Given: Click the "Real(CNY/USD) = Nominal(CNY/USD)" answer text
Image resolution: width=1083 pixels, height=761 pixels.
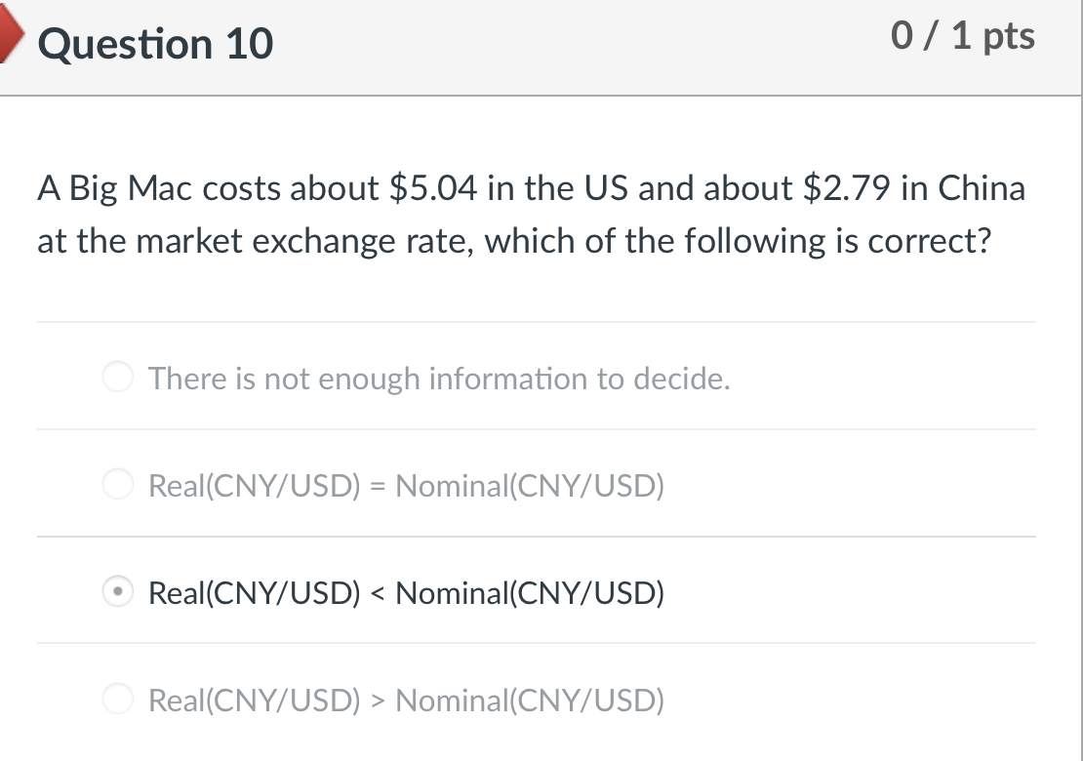Looking at the screenshot, I should pyautogui.click(x=406, y=485).
